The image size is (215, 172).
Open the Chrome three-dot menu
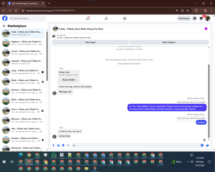(211, 11)
